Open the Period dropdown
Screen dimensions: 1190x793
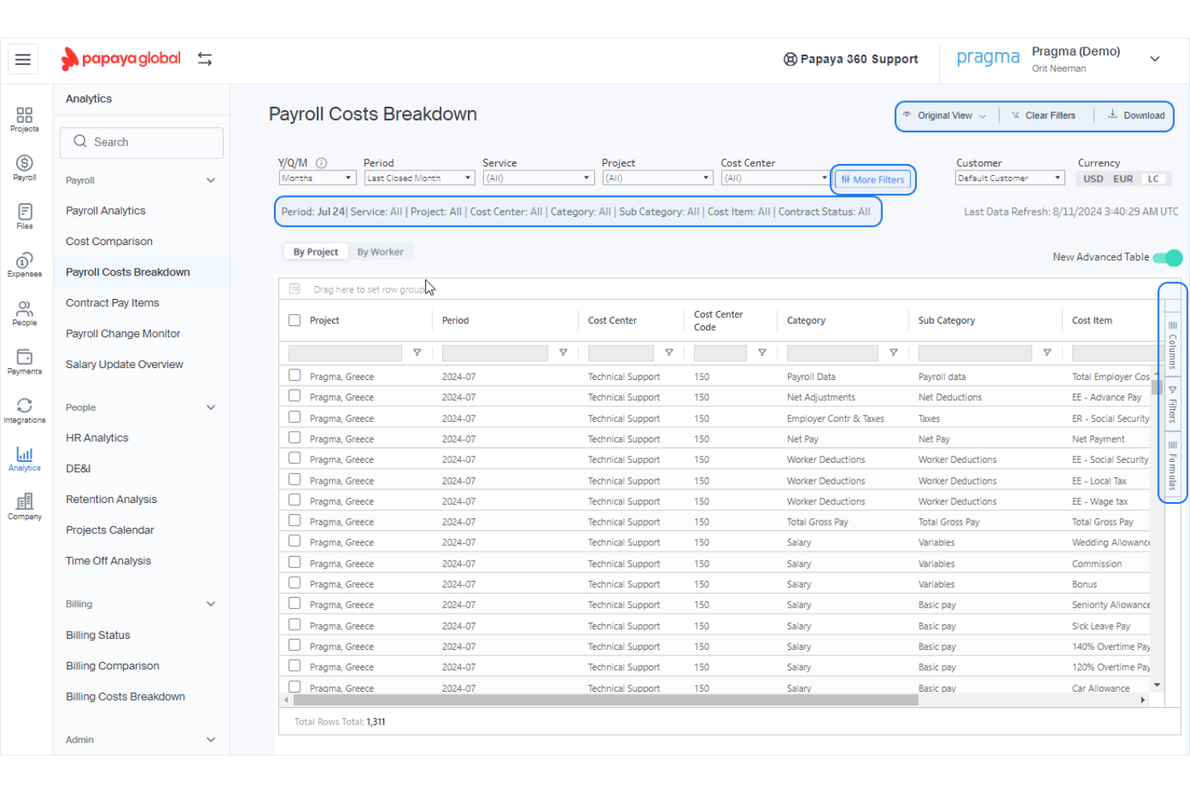point(420,178)
